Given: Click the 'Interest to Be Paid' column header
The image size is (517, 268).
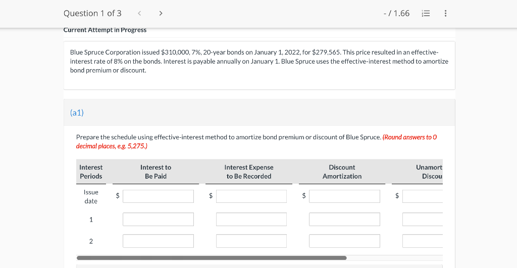Looking at the screenshot, I should pos(156,172).
